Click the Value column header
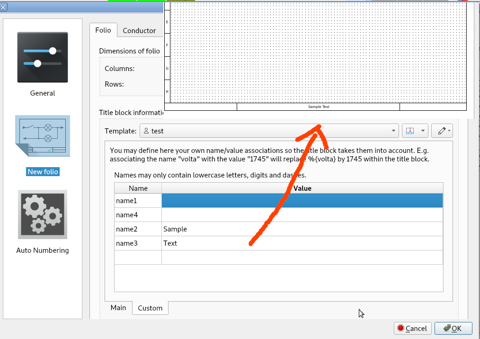Image resolution: width=480 pixels, height=339 pixels. (x=302, y=188)
